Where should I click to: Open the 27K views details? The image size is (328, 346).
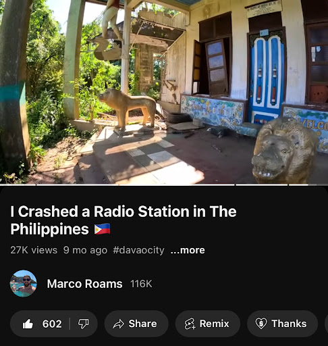click(x=34, y=250)
